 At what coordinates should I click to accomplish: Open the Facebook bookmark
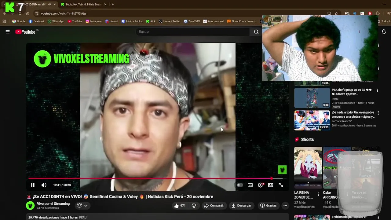pos(36,21)
